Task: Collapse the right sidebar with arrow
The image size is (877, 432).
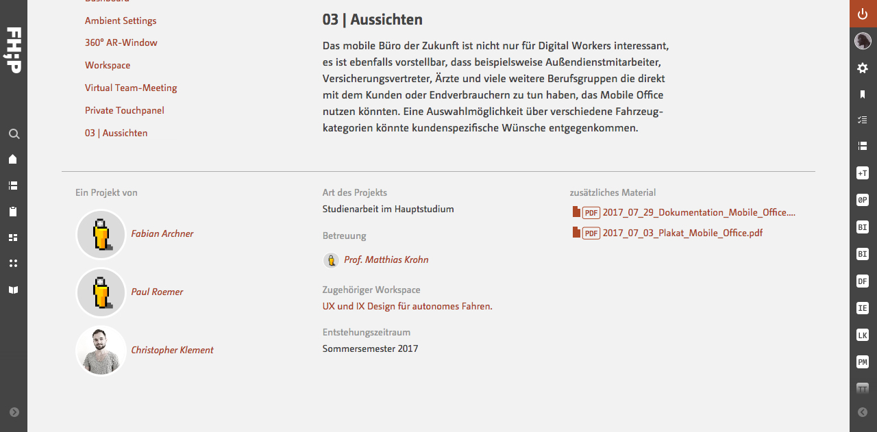Action: (863, 412)
